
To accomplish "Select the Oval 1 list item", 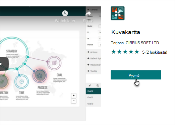I will click(x=94, y=98).
